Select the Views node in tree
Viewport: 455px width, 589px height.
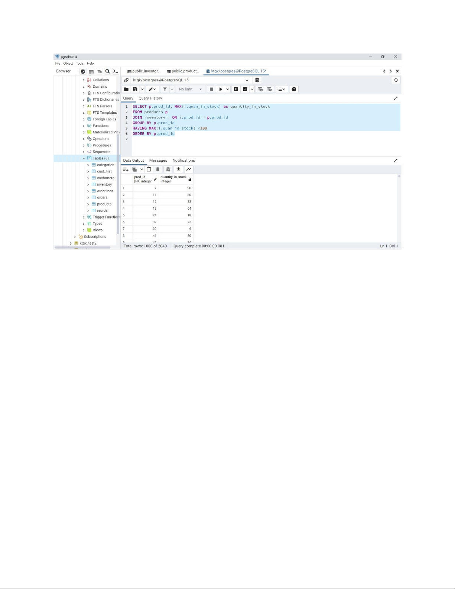(x=97, y=230)
